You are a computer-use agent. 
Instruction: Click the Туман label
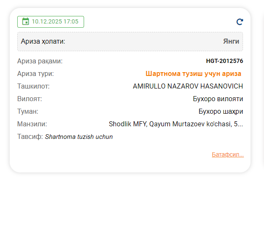(x=28, y=112)
